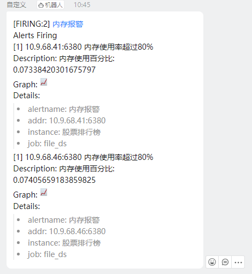Image resolution: width=252 pixels, height=274 pixels.
Task: Add an emoji reaction to the message
Action: (x=212, y=262)
